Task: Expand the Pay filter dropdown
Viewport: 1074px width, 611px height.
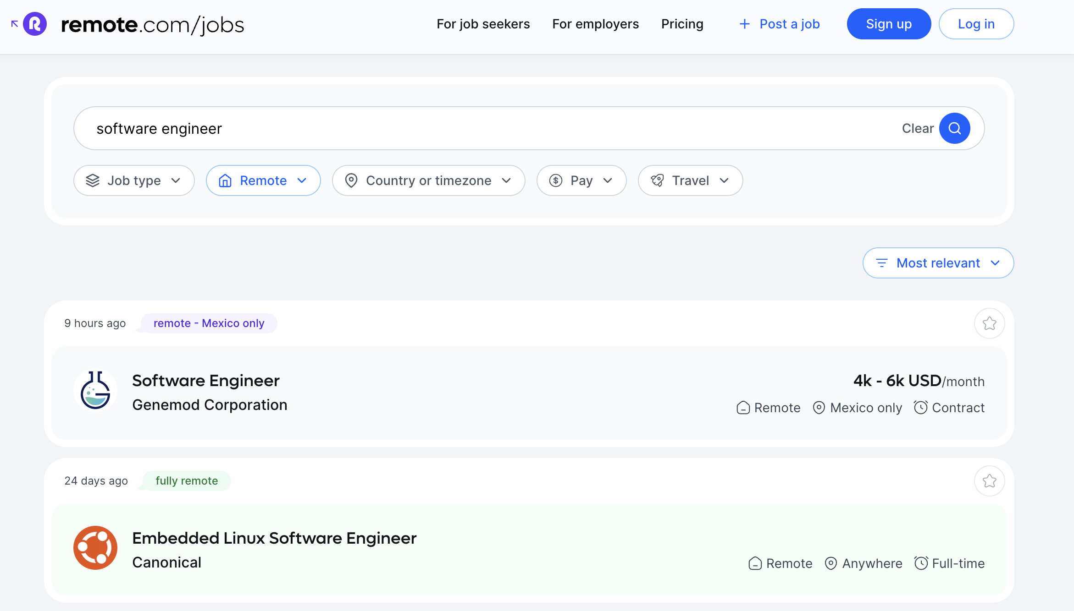Action: click(581, 180)
